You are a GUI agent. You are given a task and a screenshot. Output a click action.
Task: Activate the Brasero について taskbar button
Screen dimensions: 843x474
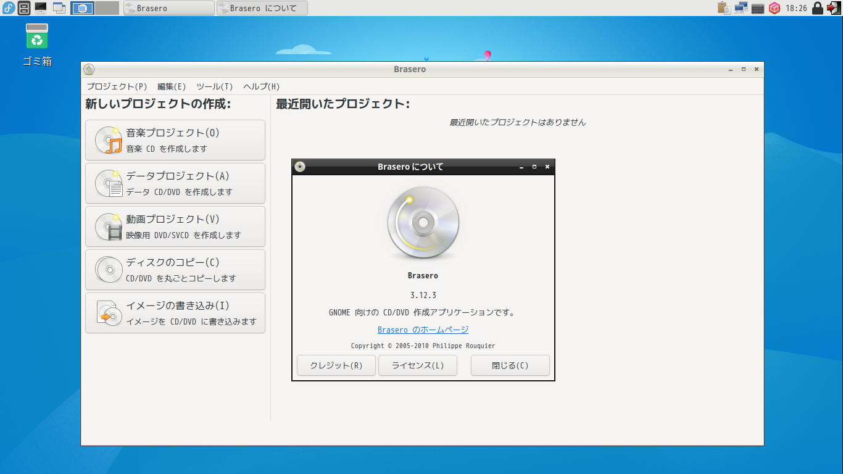pyautogui.click(x=262, y=8)
